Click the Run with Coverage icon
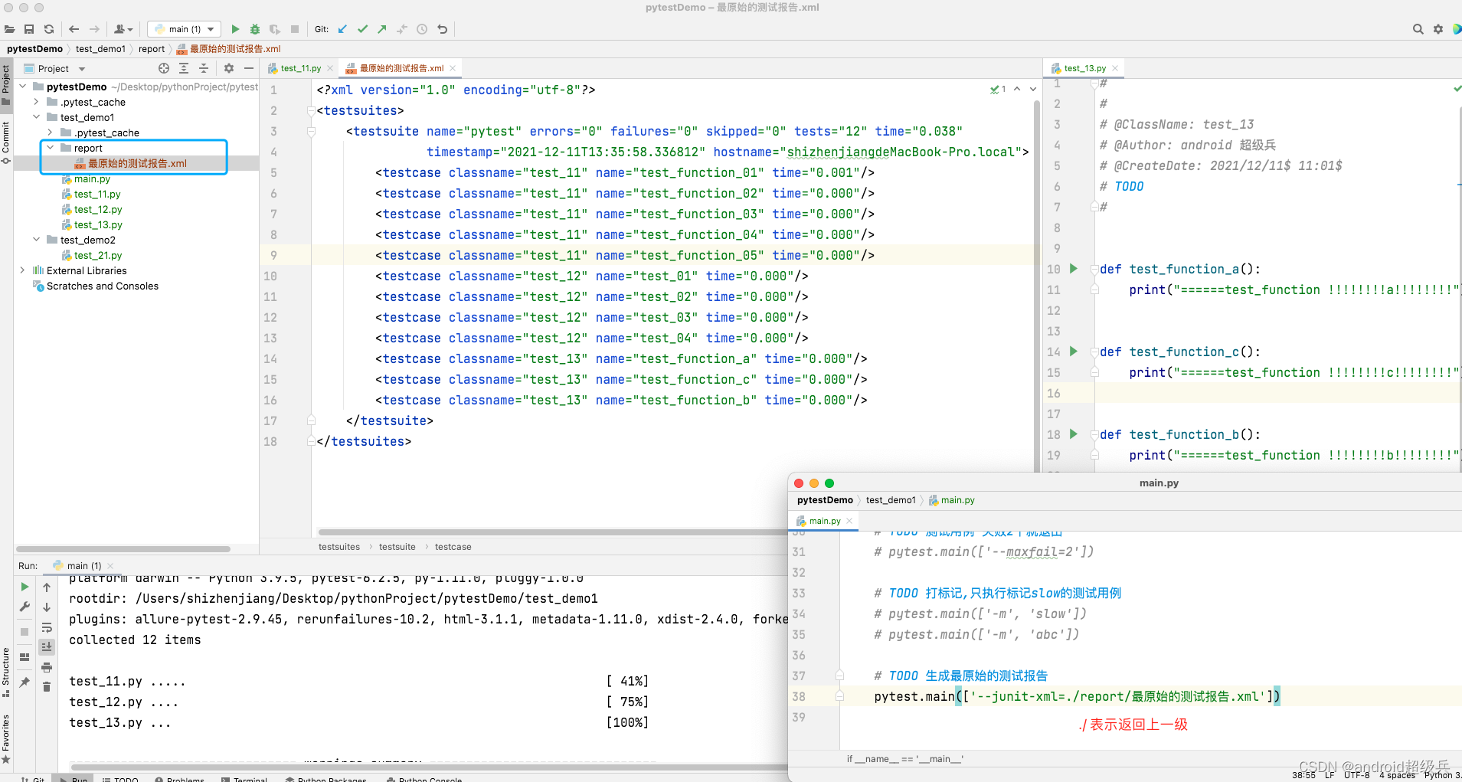The image size is (1462, 782). [275, 29]
